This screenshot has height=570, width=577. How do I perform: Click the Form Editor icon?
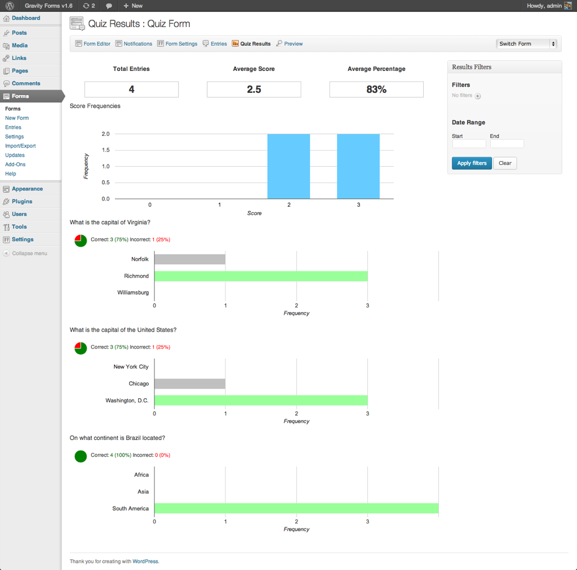(78, 43)
